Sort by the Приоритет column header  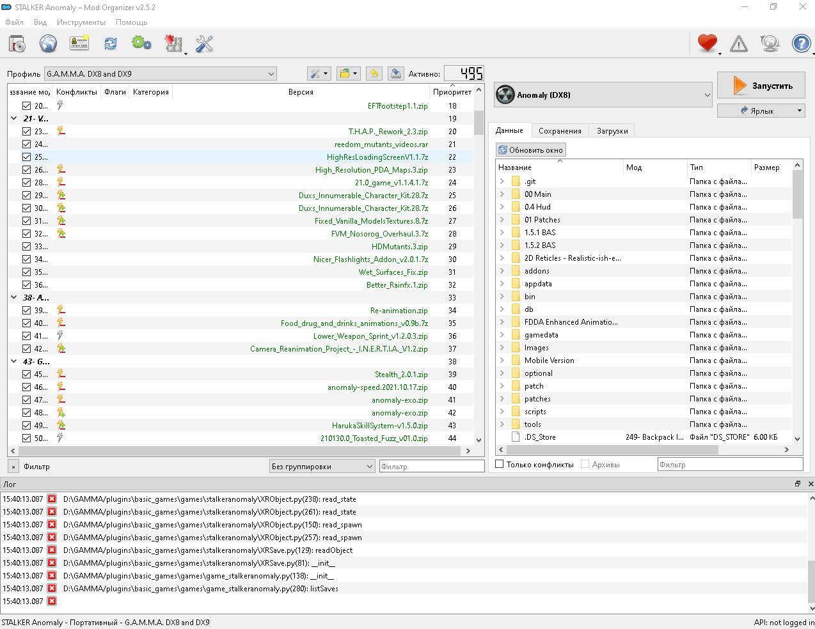pyautogui.click(x=452, y=91)
